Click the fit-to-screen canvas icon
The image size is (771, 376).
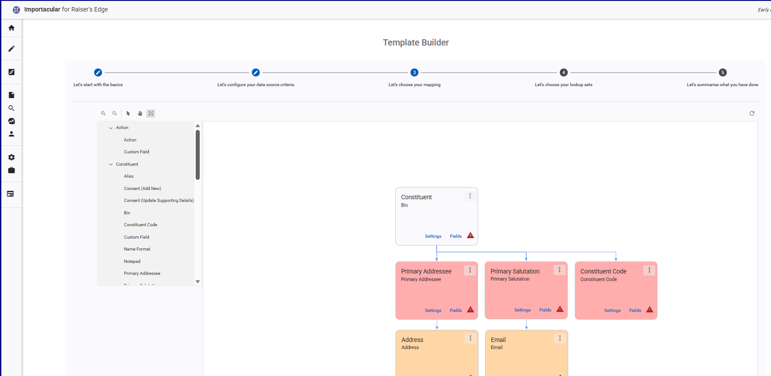click(151, 114)
